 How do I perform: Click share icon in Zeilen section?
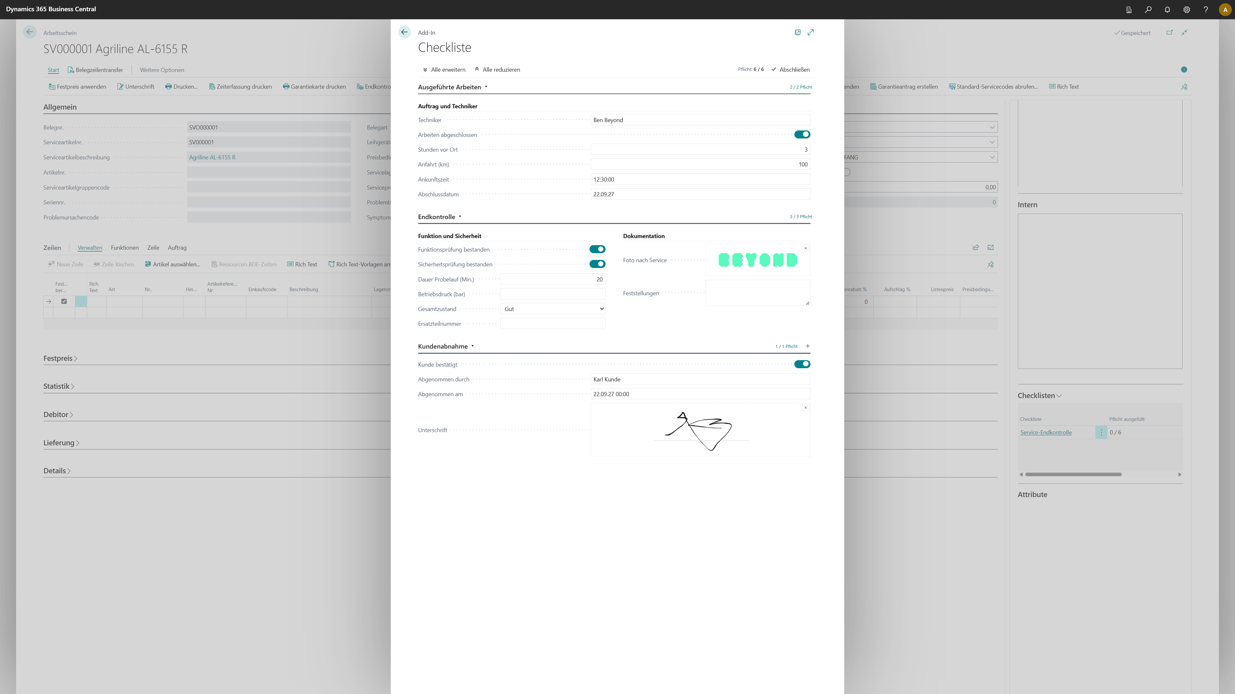coord(975,248)
